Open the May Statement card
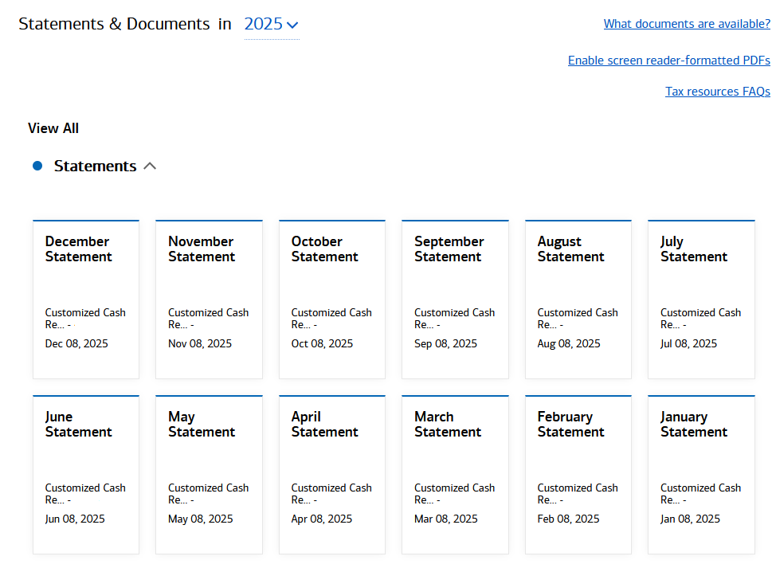Viewport: 772px width, 568px height. coord(209,474)
